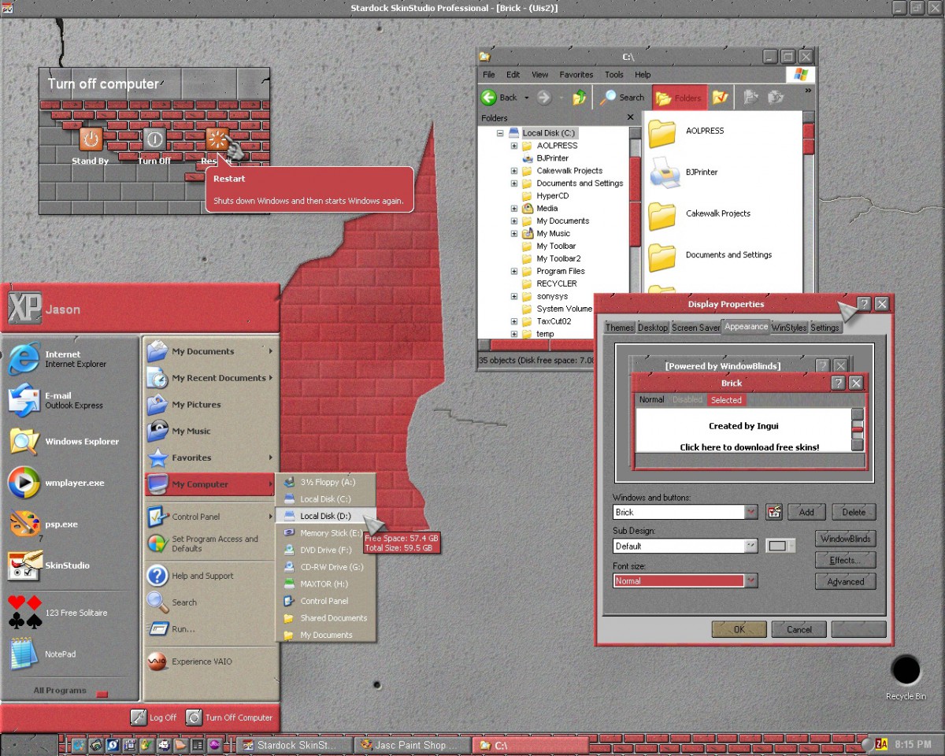This screenshot has width=945, height=756.
Task: Select DVD Drive (F:) in submenu
Action: [326, 550]
